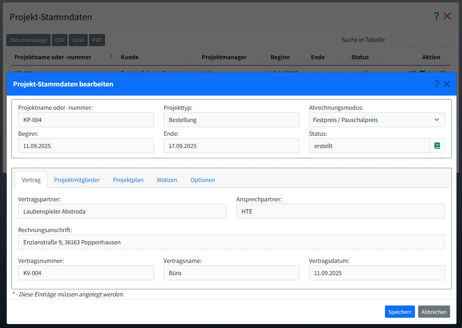Click the Vertragsdatum field
This screenshot has width=462, height=328.
[376, 273]
